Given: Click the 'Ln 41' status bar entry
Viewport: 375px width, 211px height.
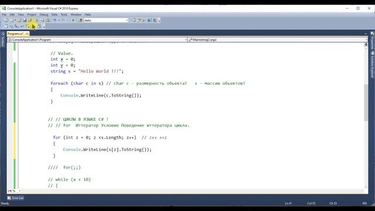Looking at the screenshot, I should pyautogui.click(x=288, y=203).
